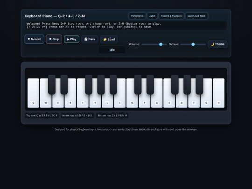Screen dimensions: 252x189
Task: Click the idle status indicator
Action: [112, 50]
